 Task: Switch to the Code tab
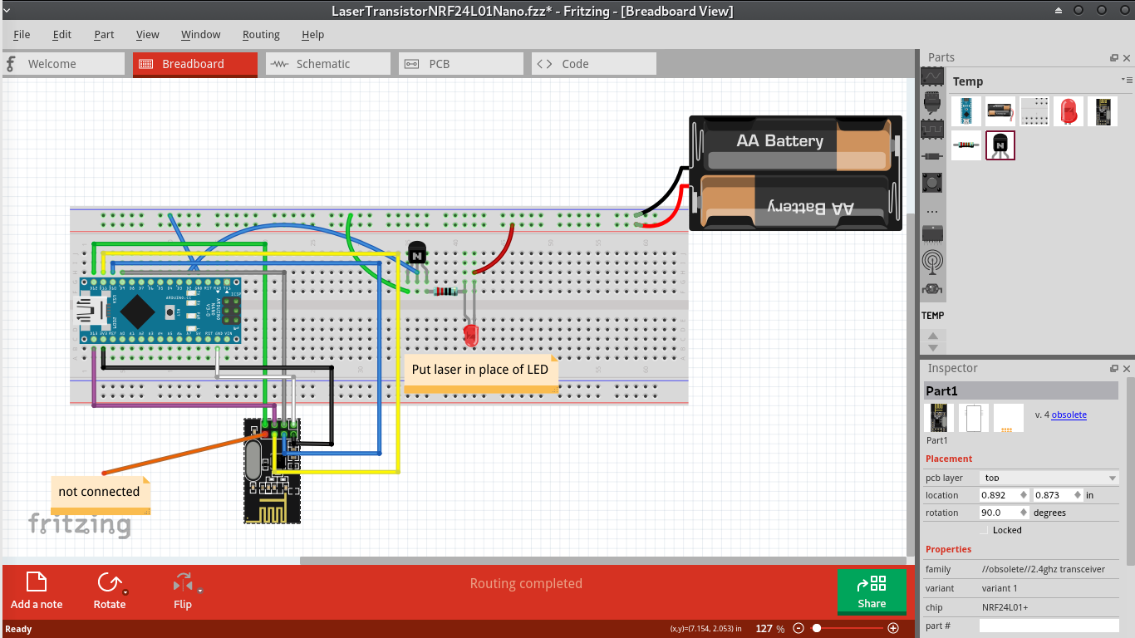(x=594, y=64)
